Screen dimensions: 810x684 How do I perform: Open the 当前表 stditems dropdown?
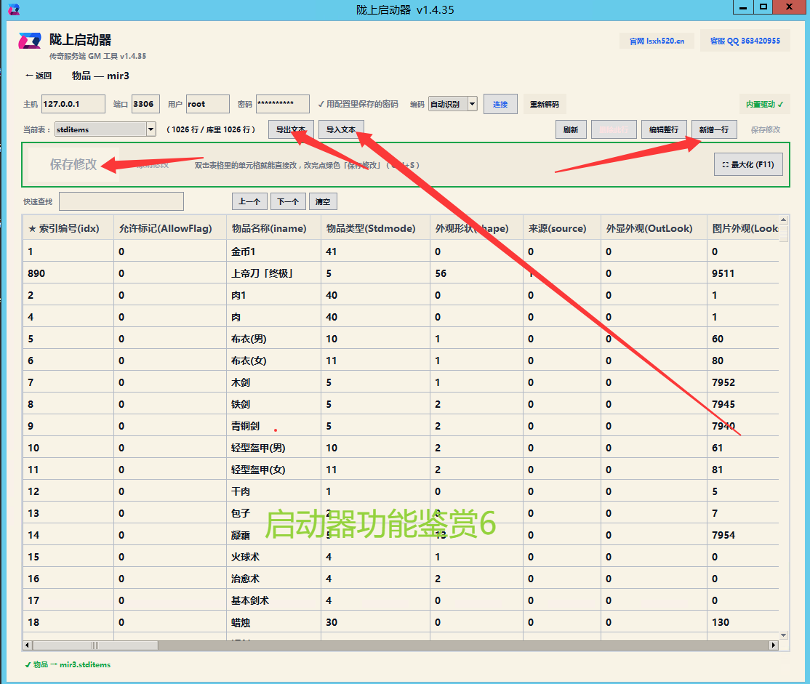coord(105,129)
